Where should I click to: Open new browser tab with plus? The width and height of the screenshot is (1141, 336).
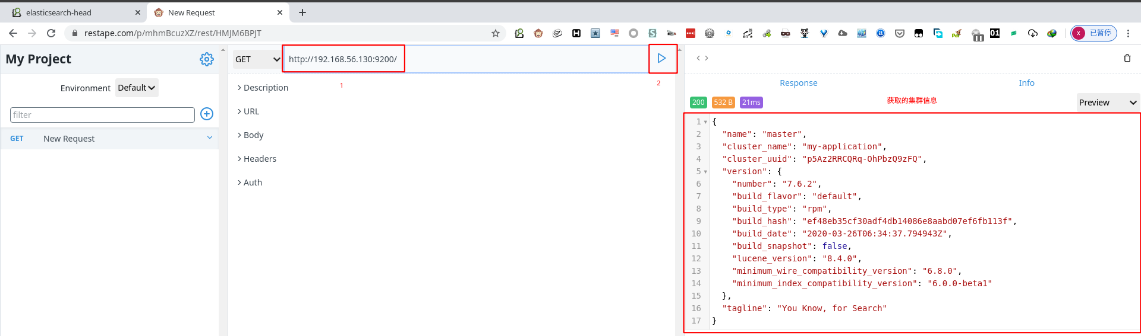coord(302,12)
